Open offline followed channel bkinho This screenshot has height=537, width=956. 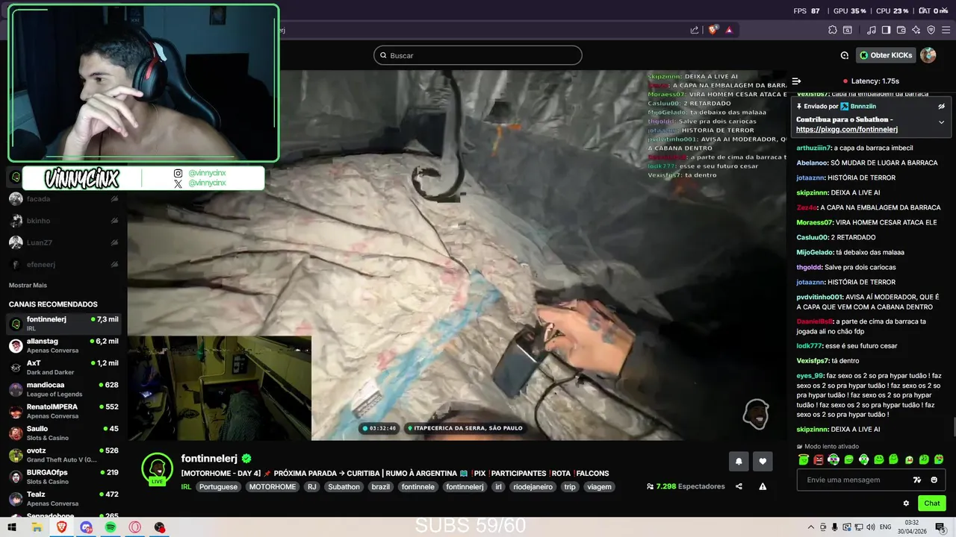63,221
